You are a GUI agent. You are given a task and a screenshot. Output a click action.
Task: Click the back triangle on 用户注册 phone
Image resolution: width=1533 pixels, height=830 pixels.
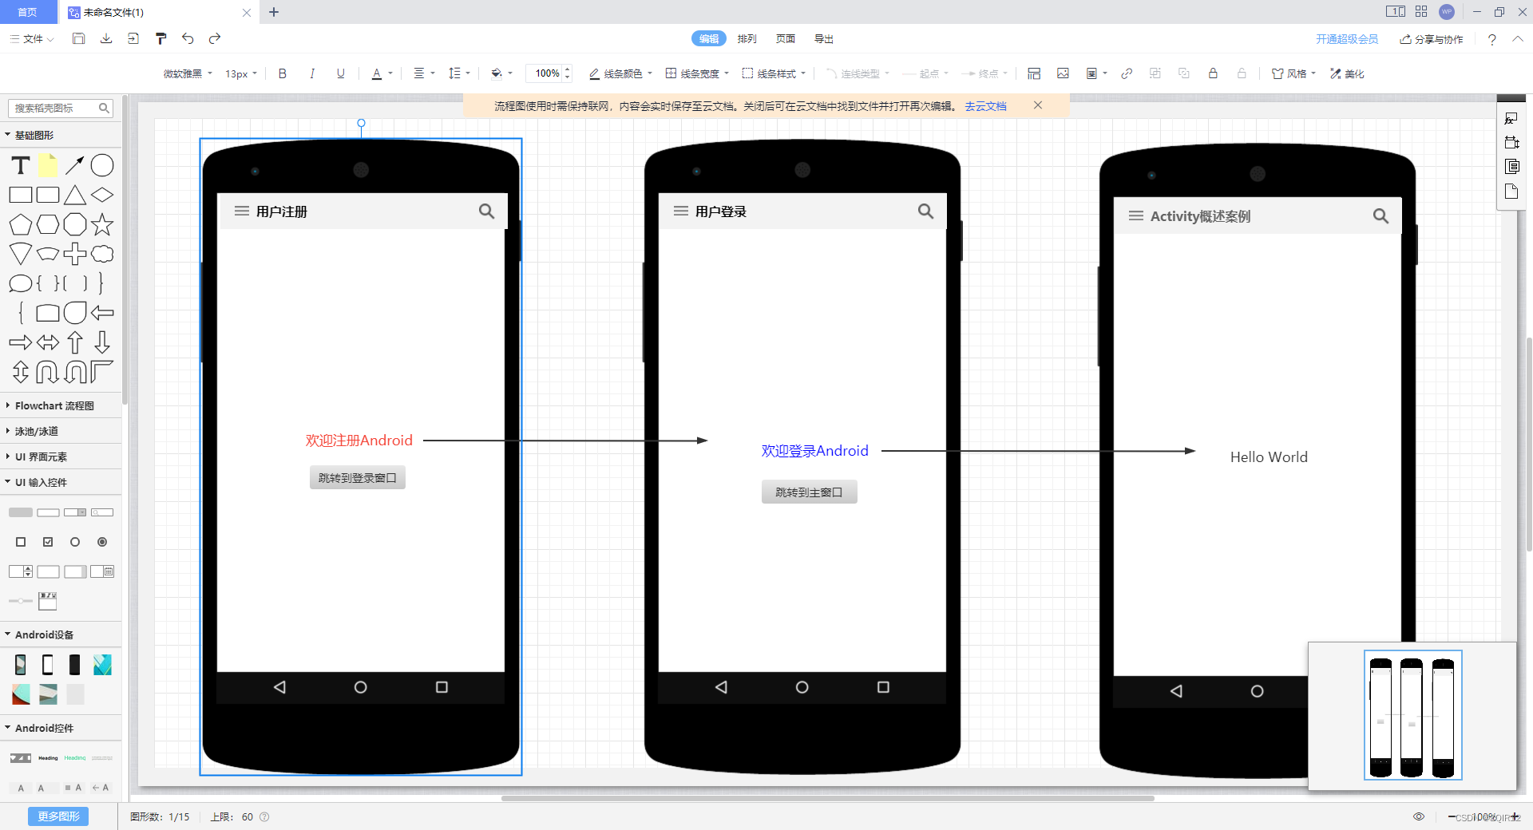(x=279, y=687)
